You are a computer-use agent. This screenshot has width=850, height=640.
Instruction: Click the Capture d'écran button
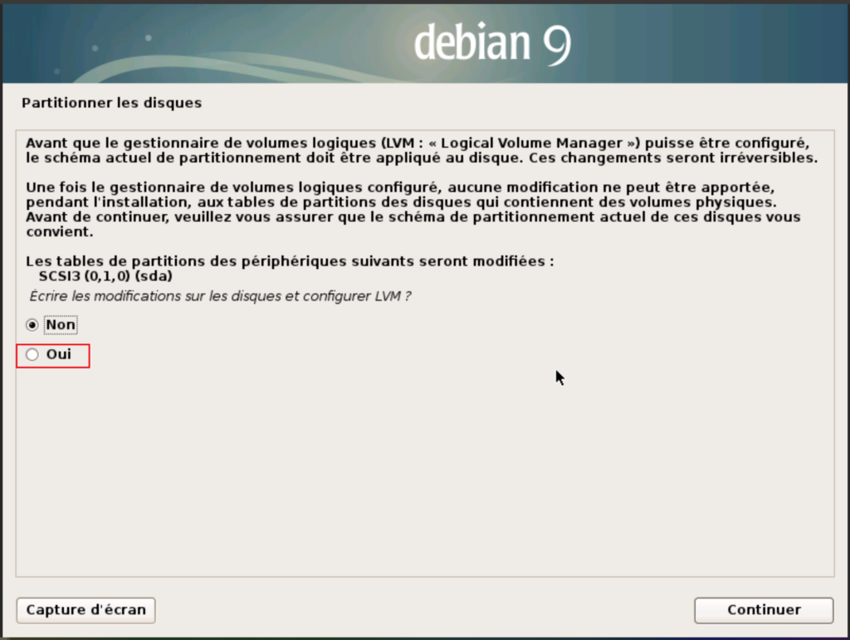(x=85, y=610)
